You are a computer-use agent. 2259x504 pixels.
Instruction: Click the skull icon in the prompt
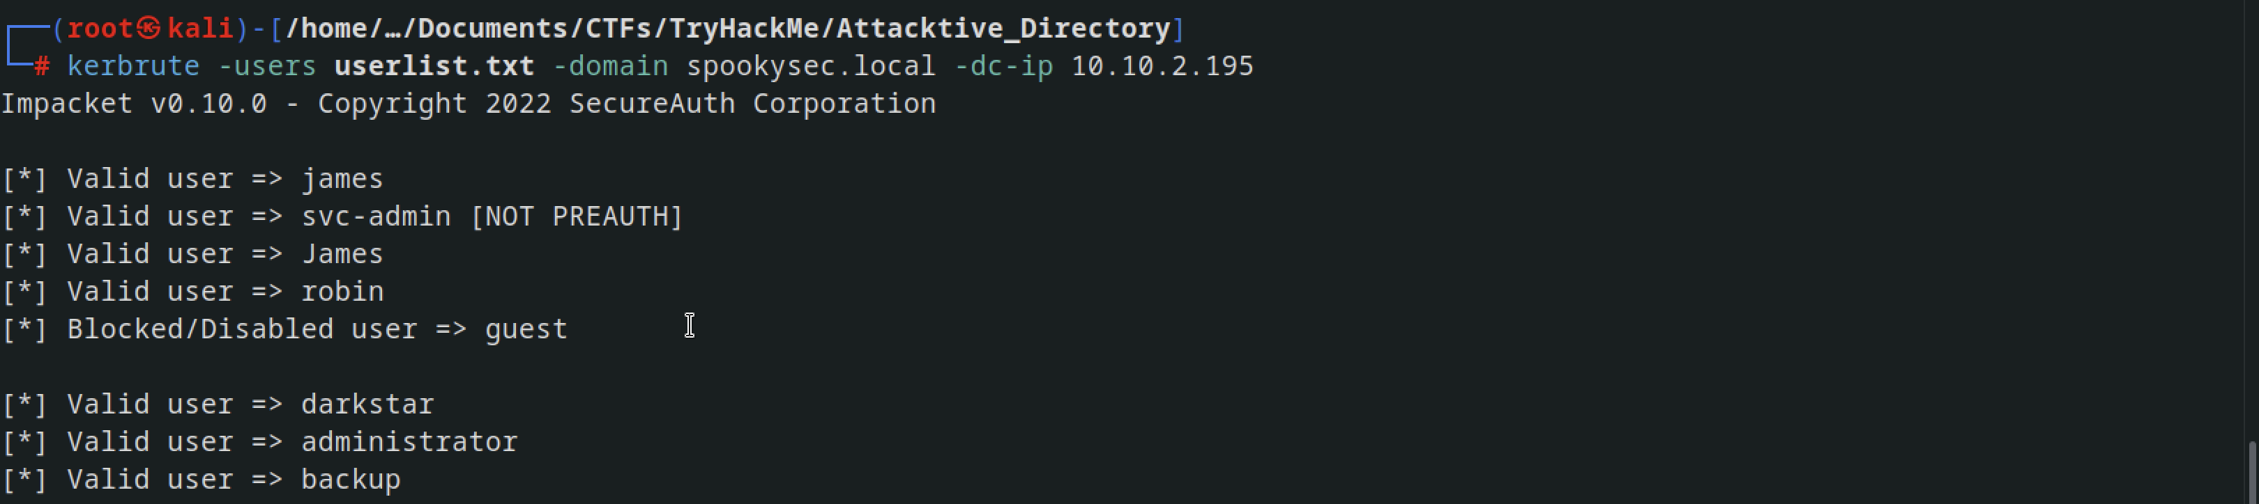[x=149, y=29]
